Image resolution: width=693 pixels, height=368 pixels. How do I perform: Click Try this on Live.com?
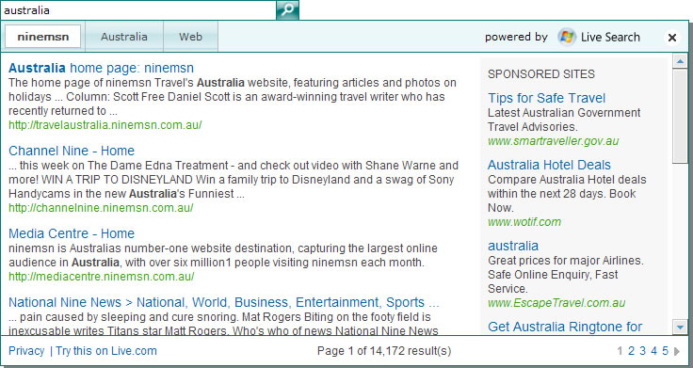106,351
